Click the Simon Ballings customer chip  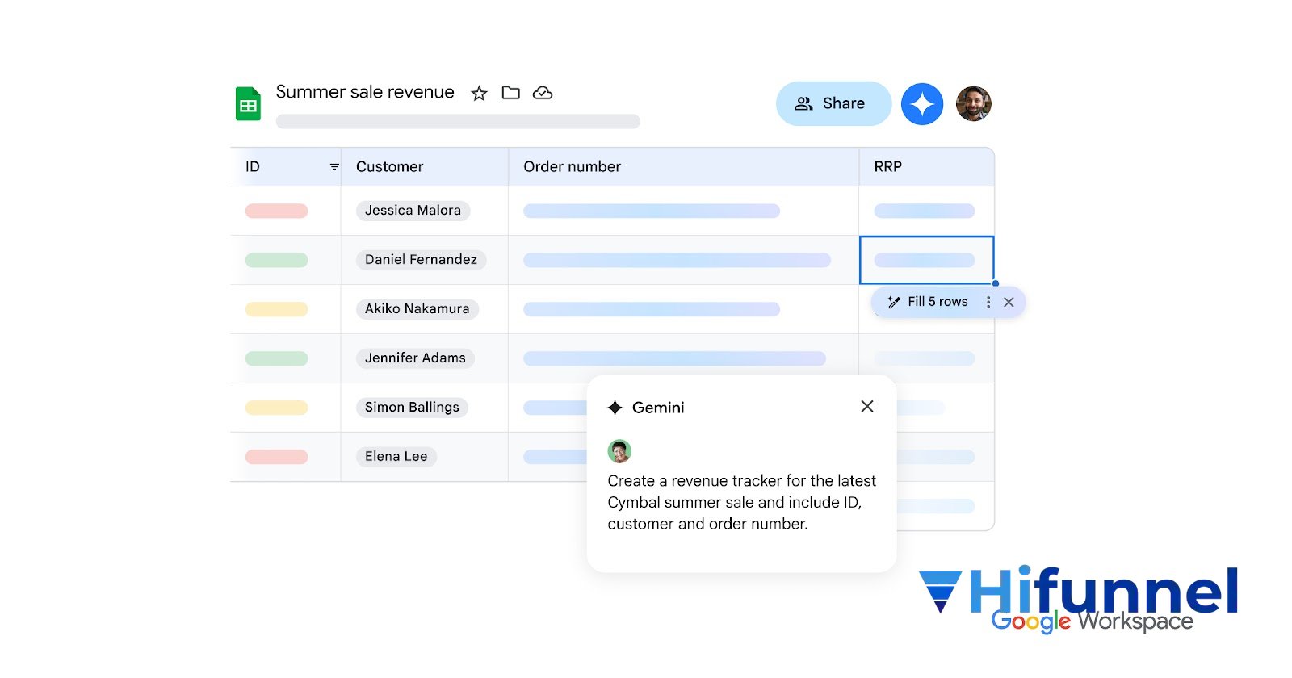coord(412,408)
